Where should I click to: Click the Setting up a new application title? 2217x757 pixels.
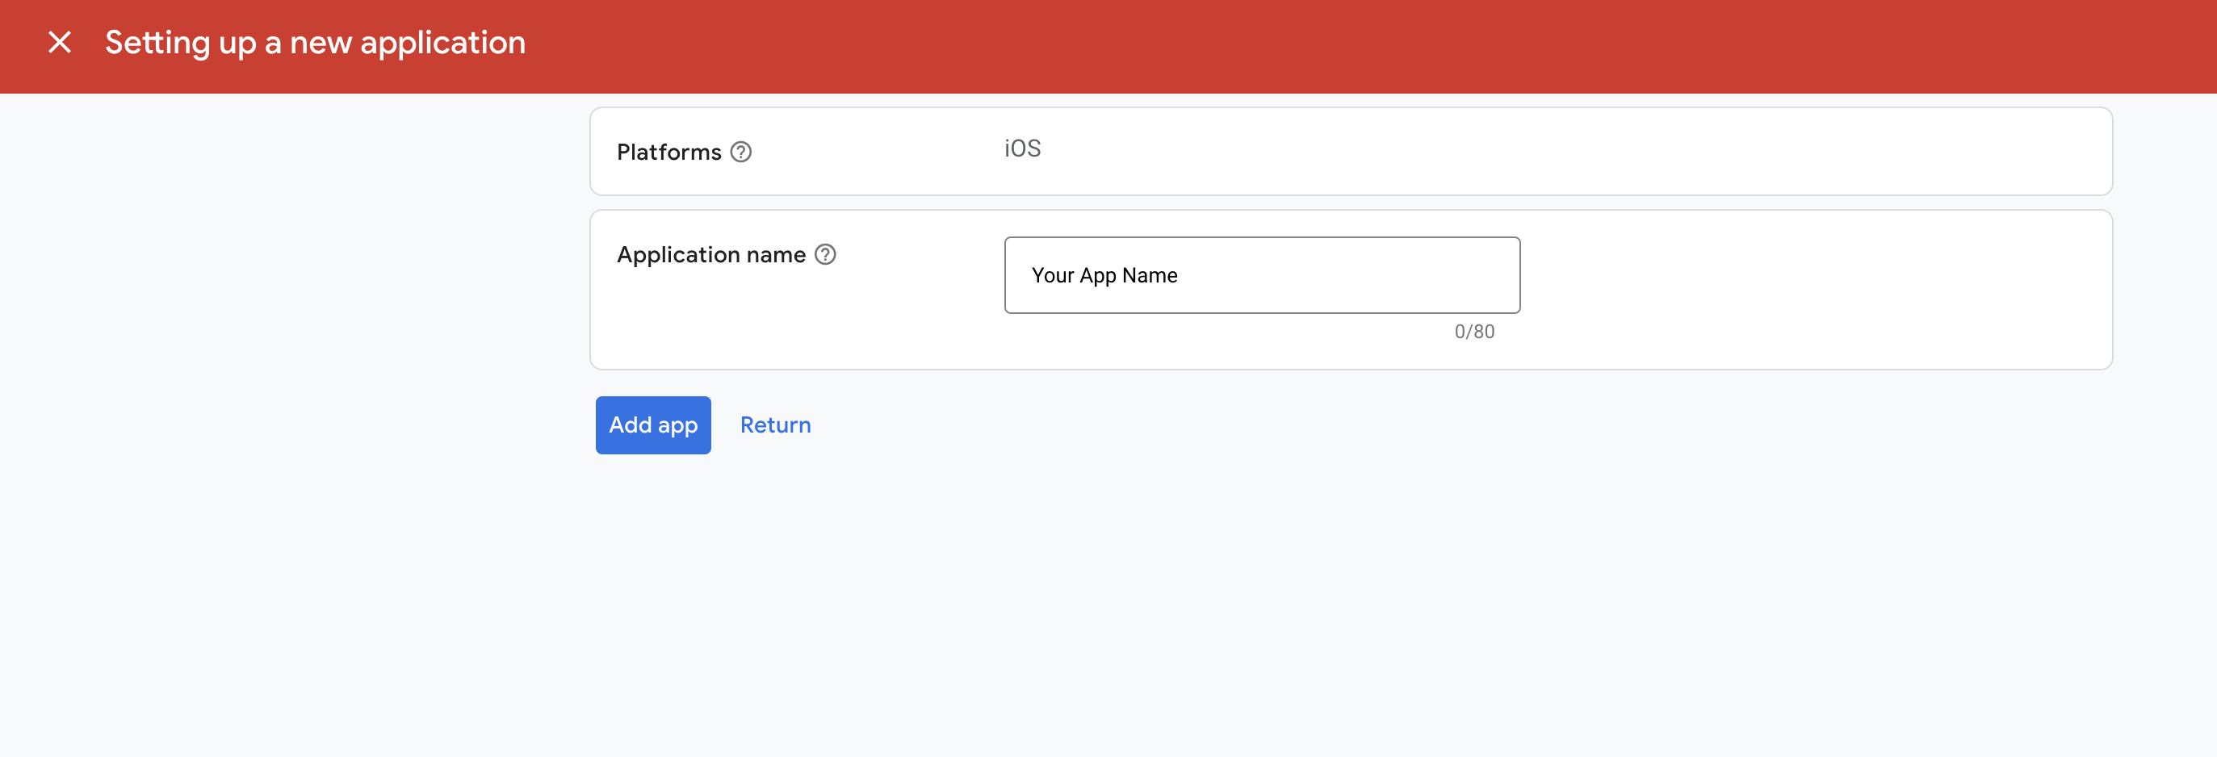pos(315,43)
